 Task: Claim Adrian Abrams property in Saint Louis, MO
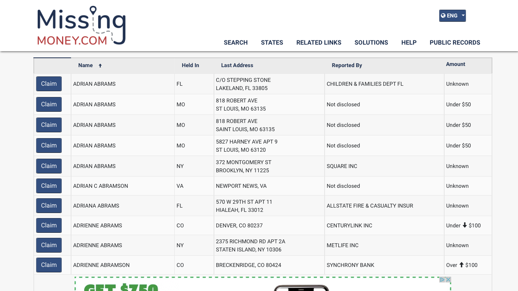(x=49, y=125)
